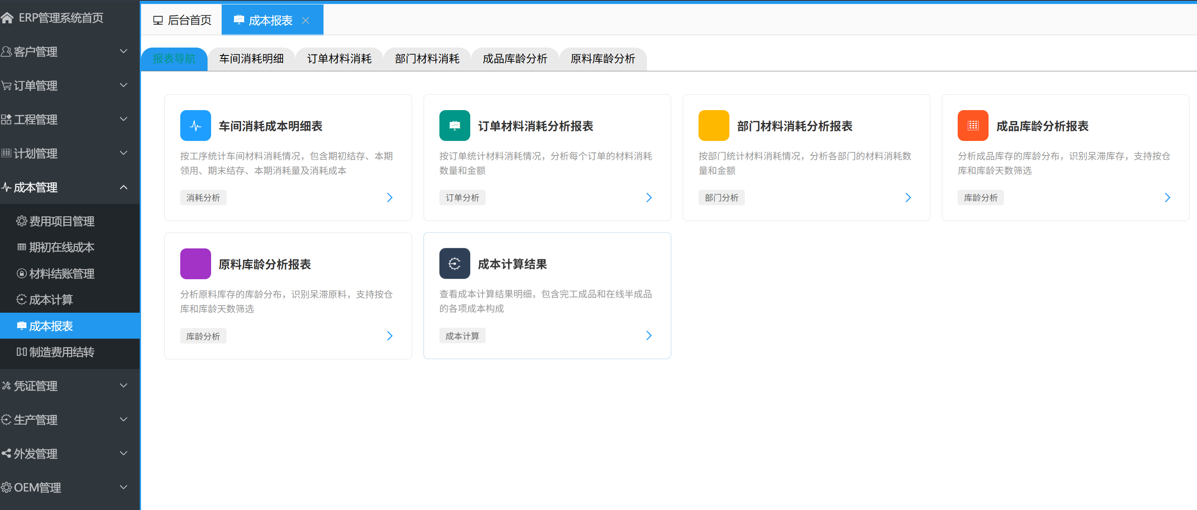
Task: Open arrow on 车间消耗成本明细表 card
Action: click(x=390, y=198)
